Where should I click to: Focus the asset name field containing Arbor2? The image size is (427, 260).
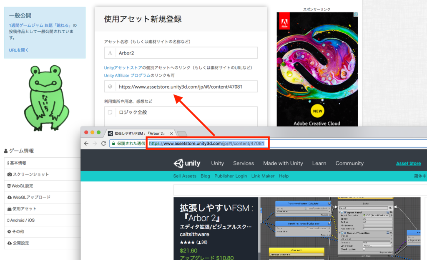coord(181,53)
